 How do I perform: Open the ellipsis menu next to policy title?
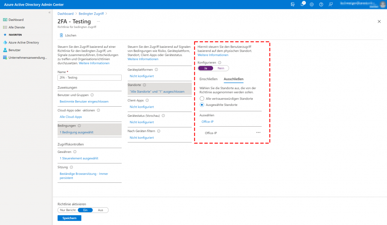tap(99, 21)
